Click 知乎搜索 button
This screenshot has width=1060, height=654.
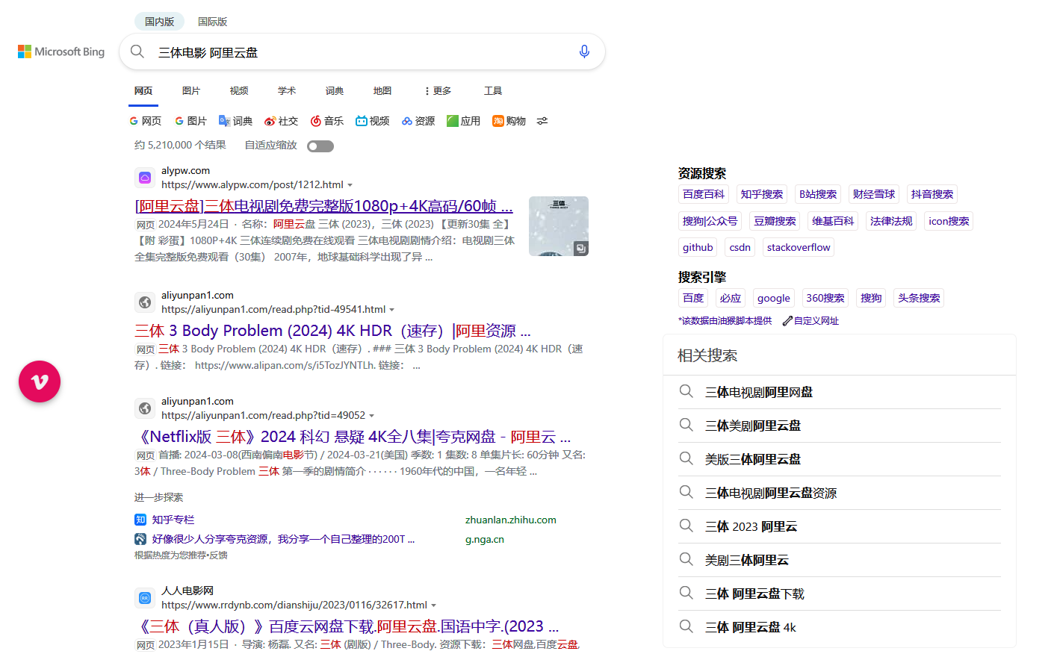(762, 194)
